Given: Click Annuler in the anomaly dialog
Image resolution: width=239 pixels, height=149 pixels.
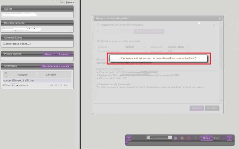Looking at the screenshot, I should click(x=212, y=108).
